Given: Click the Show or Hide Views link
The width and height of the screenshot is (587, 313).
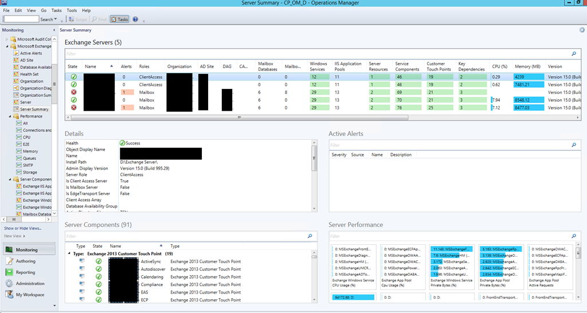Looking at the screenshot, I should 23,228.
